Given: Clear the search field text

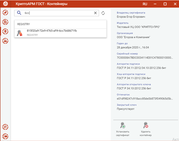Looking at the screenshot, I should pyautogui.click(x=95, y=13).
